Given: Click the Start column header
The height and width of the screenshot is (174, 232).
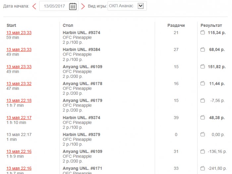Looking at the screenshot, I should coord(11,25).
